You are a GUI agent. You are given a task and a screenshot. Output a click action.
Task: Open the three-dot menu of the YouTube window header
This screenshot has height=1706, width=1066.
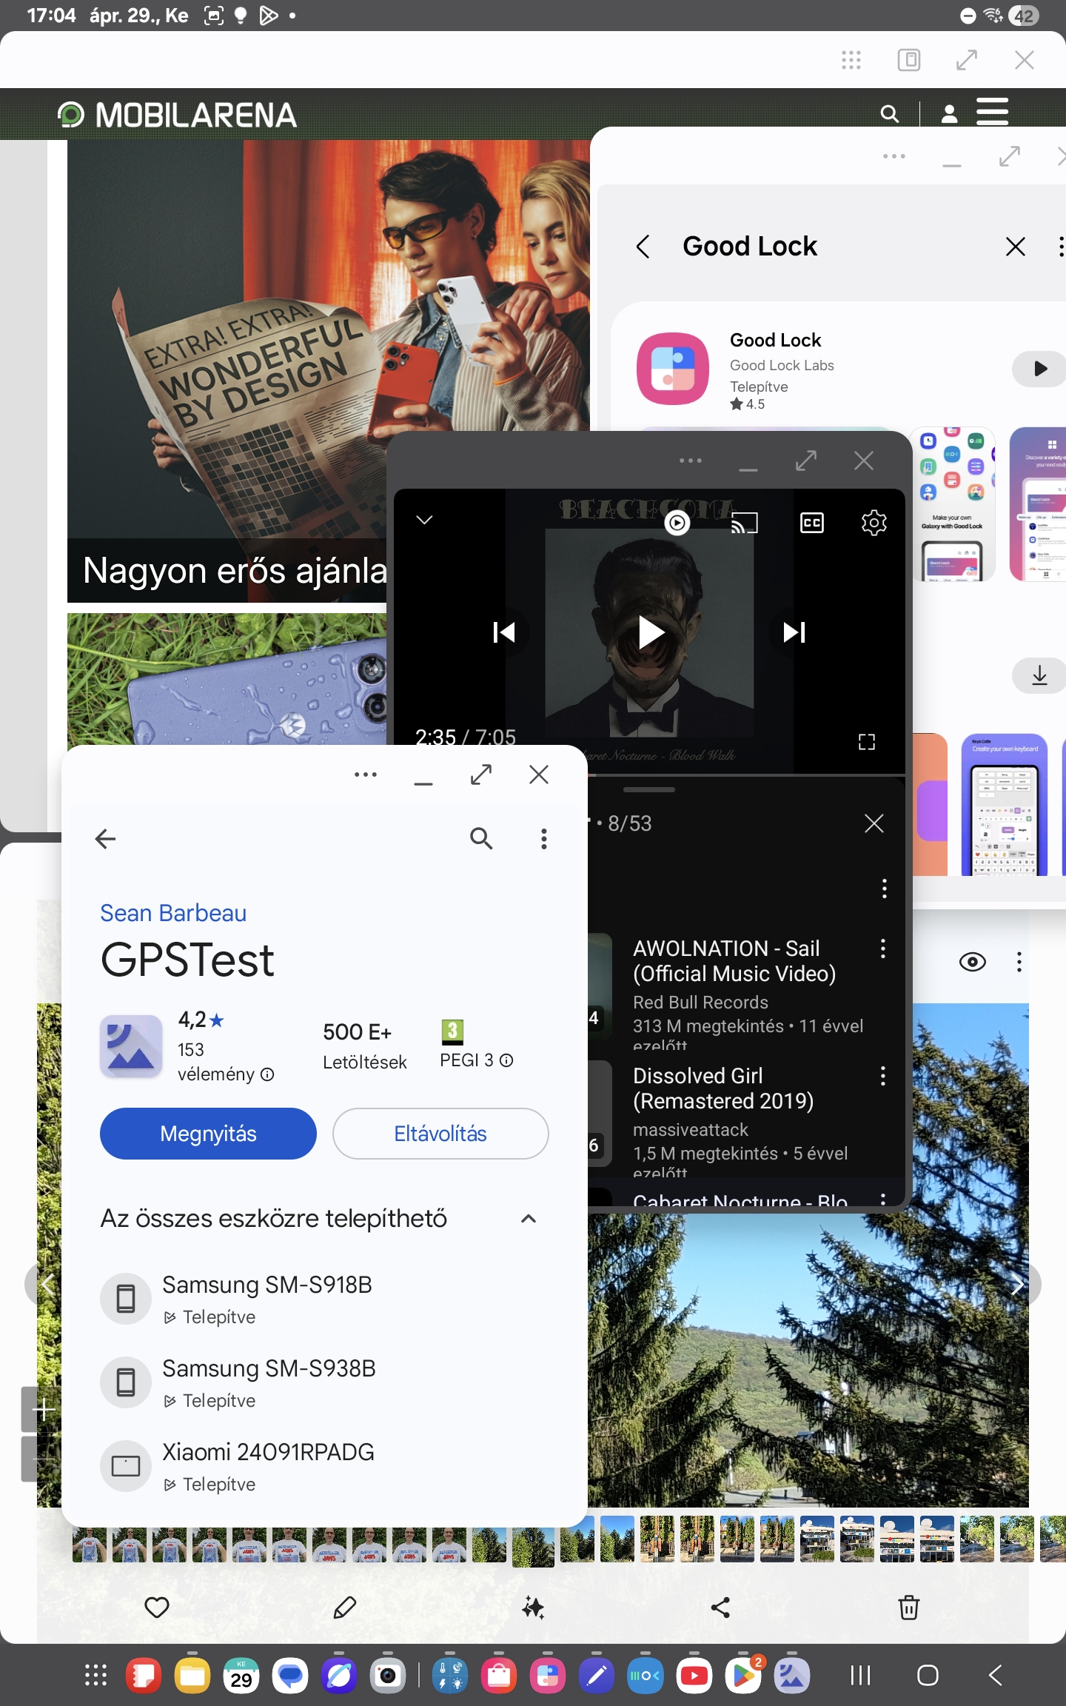click(x=690, y=461)
